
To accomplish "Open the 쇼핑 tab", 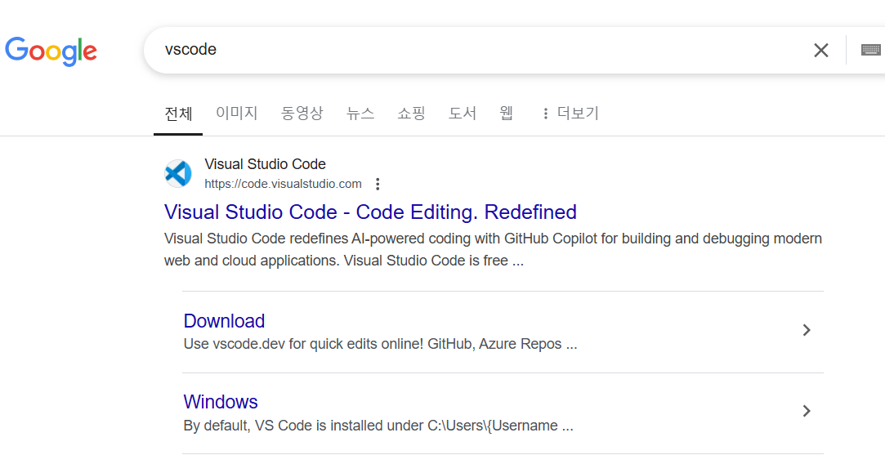I will pyautogui.click(x=412, y=113).
